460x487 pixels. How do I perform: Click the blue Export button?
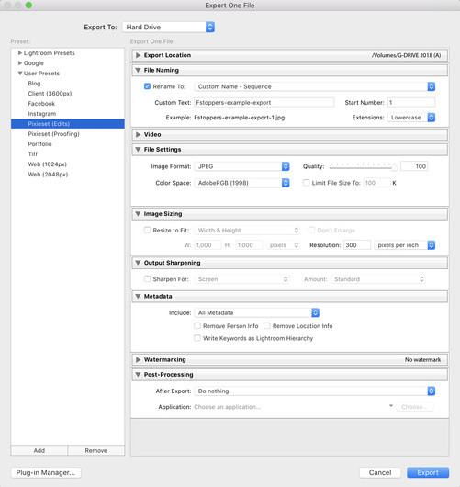[x=428, y=472]
